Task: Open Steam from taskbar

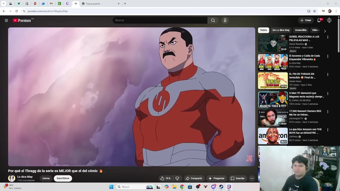Action: pos(221,187)
